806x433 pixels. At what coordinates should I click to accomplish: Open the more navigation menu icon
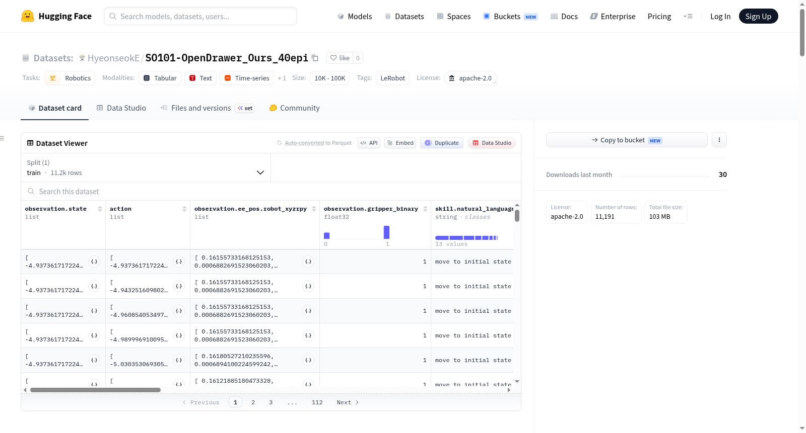tap(688, 16)
